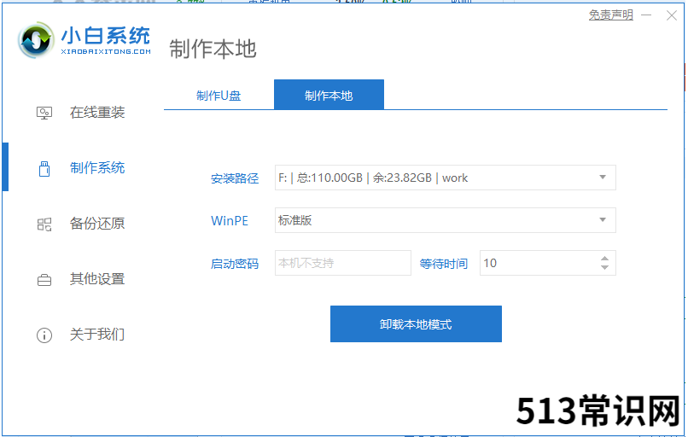
Task: Focus the 等待时间 value field
Action: tap(536, 263)
